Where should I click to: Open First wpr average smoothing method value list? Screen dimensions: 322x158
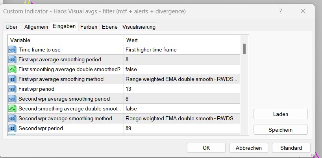(x=181, y=79)
